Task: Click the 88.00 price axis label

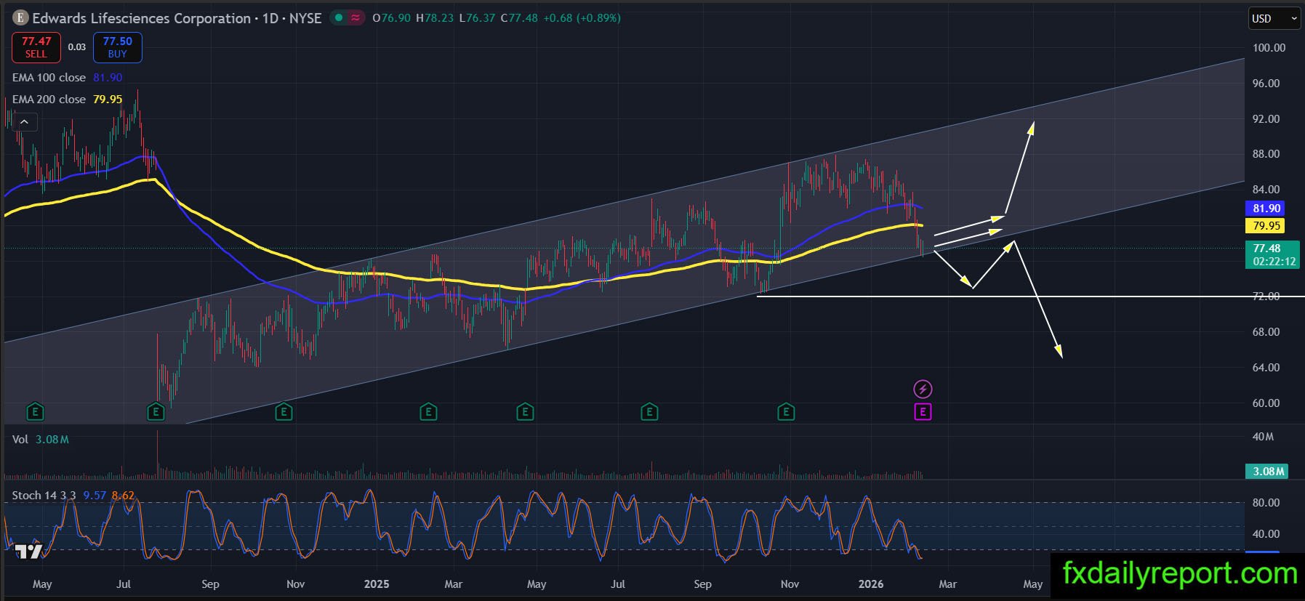Action: tap(1266, 154)
